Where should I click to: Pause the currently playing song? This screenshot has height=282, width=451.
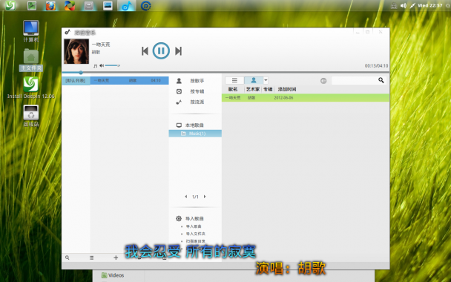click(x=161, y=50)
